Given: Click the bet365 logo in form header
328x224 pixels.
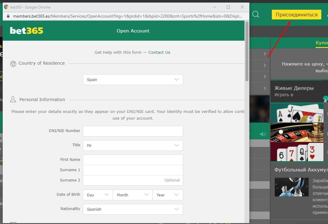Looking at the screenshot, I should tap(26, 31).
